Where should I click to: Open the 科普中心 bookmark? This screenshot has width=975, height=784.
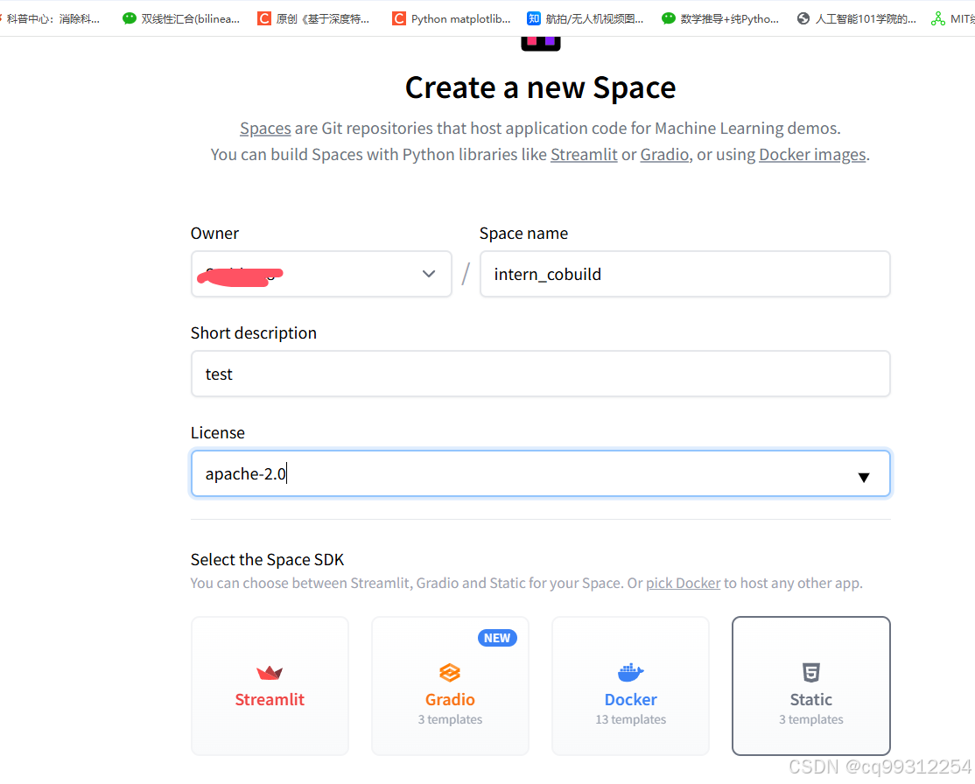[x=51, y=18]
